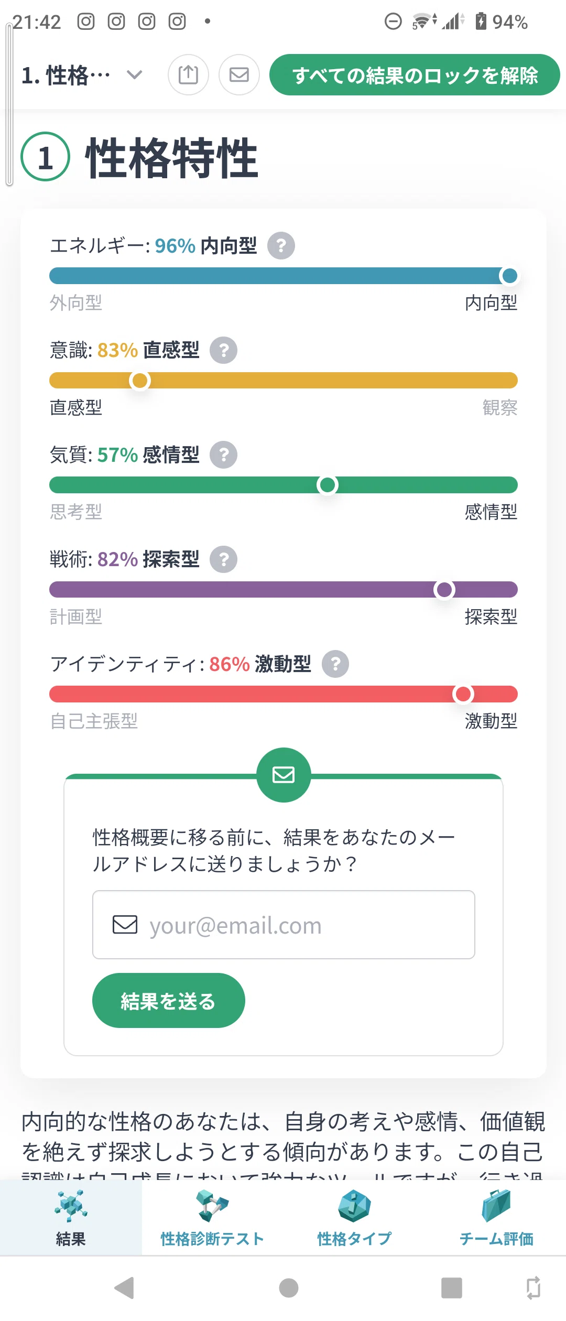Unlock all results with すべての結果のロックを解除
Viewport: 566px width, 1321px height.
(415, 75)
